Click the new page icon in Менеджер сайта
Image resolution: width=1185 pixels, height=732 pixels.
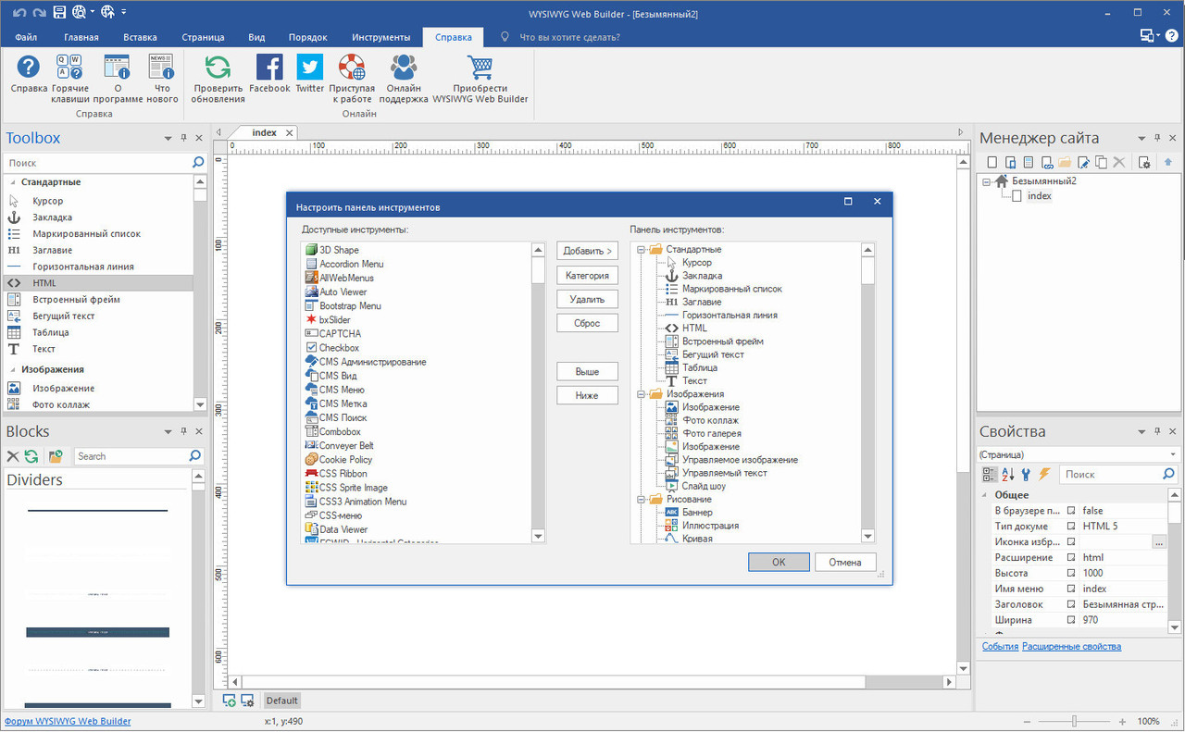tap(992, 162)
